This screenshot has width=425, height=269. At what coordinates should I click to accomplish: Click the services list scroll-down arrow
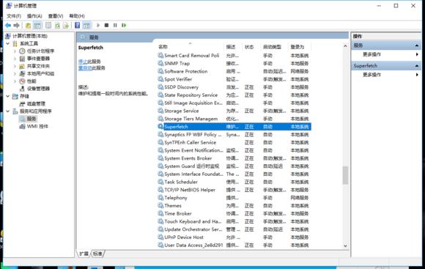click(x=345, y=246)
